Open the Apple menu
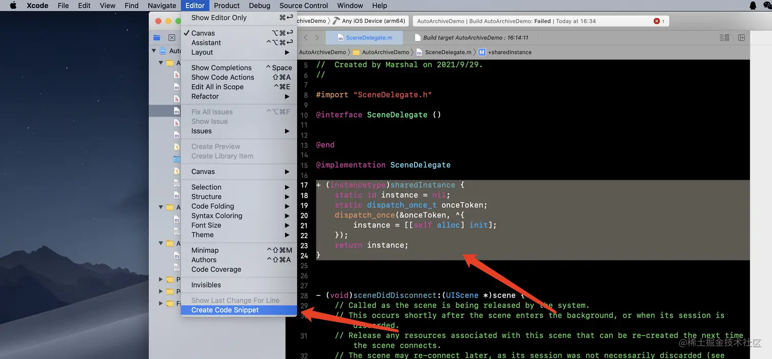This screenshot has width=772, height=359. (13, 6)
